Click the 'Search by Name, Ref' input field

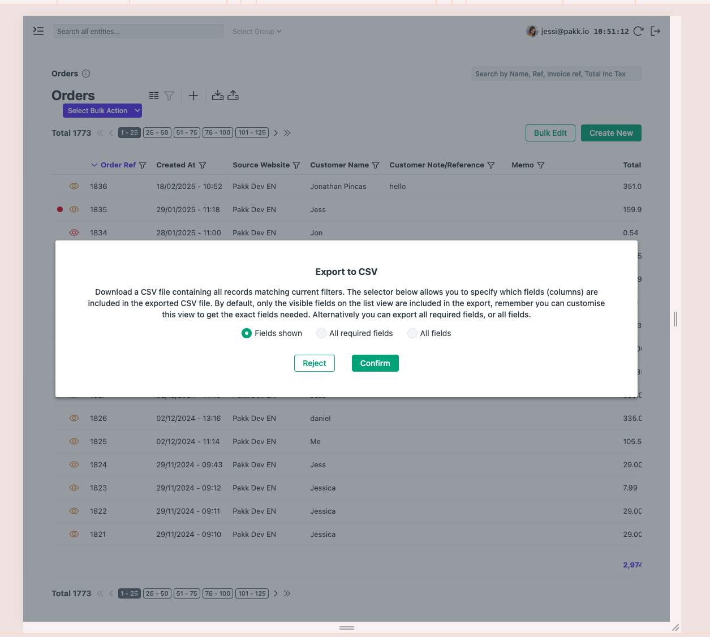(556, 74)
